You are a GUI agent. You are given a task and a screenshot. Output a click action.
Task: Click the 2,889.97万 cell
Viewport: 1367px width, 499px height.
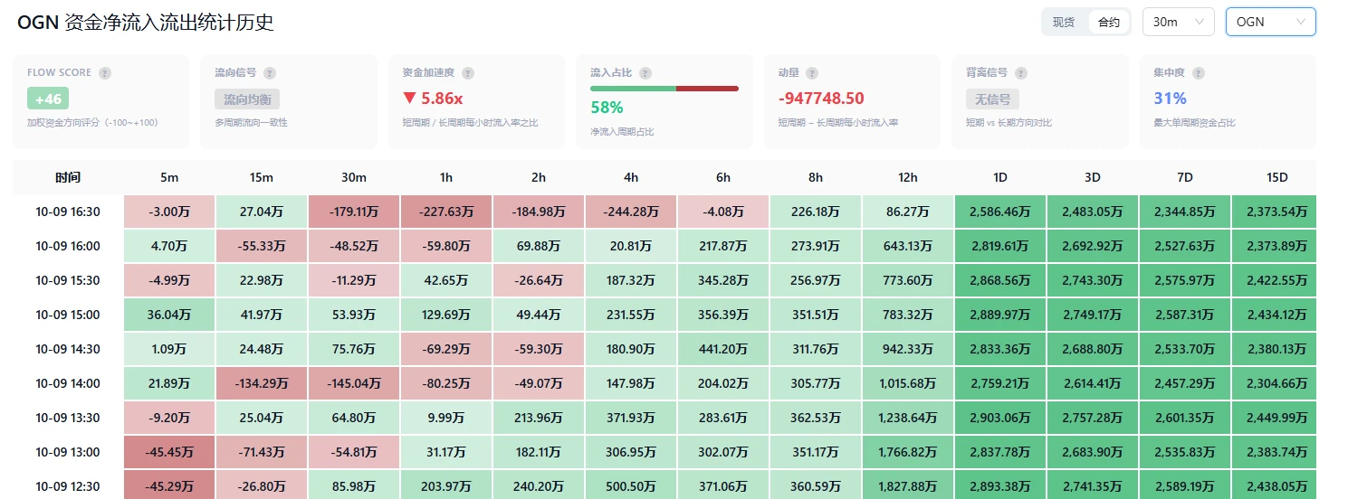coord(1000,315)
